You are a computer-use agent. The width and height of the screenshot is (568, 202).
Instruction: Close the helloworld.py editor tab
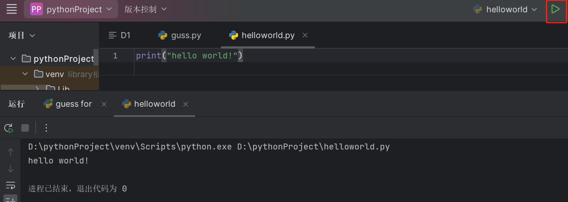[x=305, y=35]
